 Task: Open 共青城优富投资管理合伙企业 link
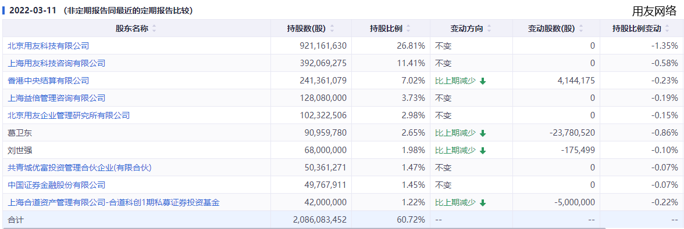pos(80,168)
